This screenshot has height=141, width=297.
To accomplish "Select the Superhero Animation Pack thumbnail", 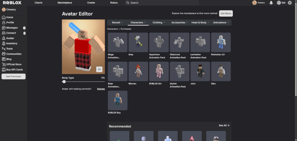I will (x=159, y=42).
